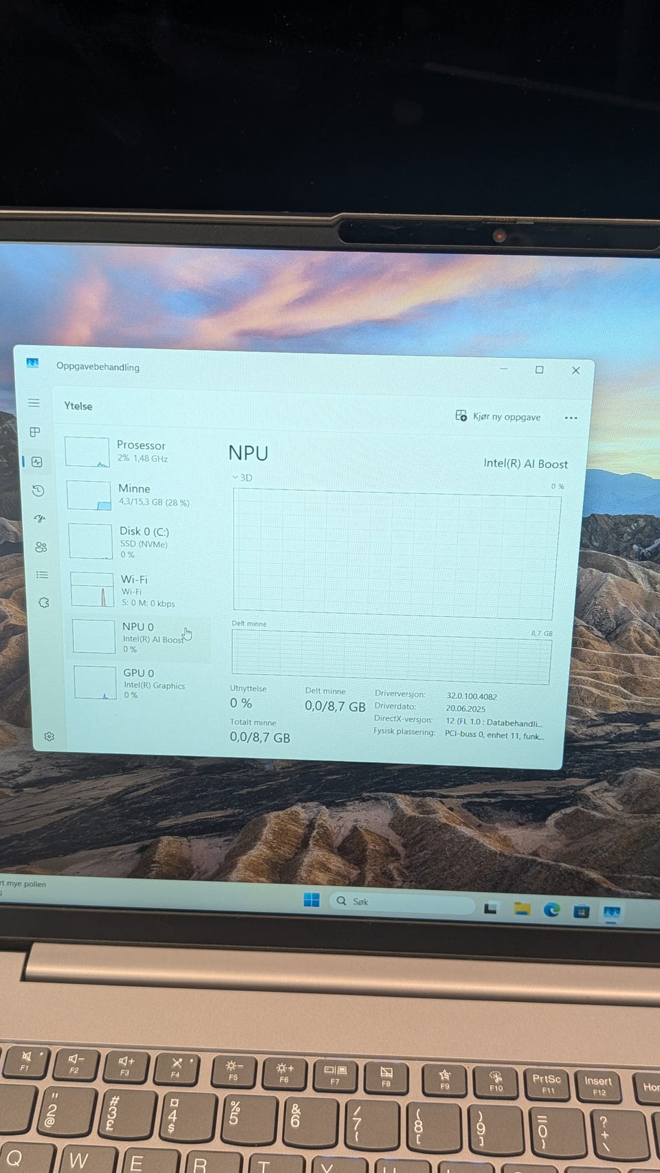Click the Søk taskbar search box
This screenshot has width=660, height=1173.
pos(402,903)
